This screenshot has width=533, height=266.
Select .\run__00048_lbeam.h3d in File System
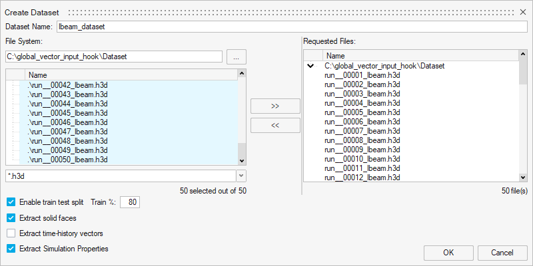point(68,141)
